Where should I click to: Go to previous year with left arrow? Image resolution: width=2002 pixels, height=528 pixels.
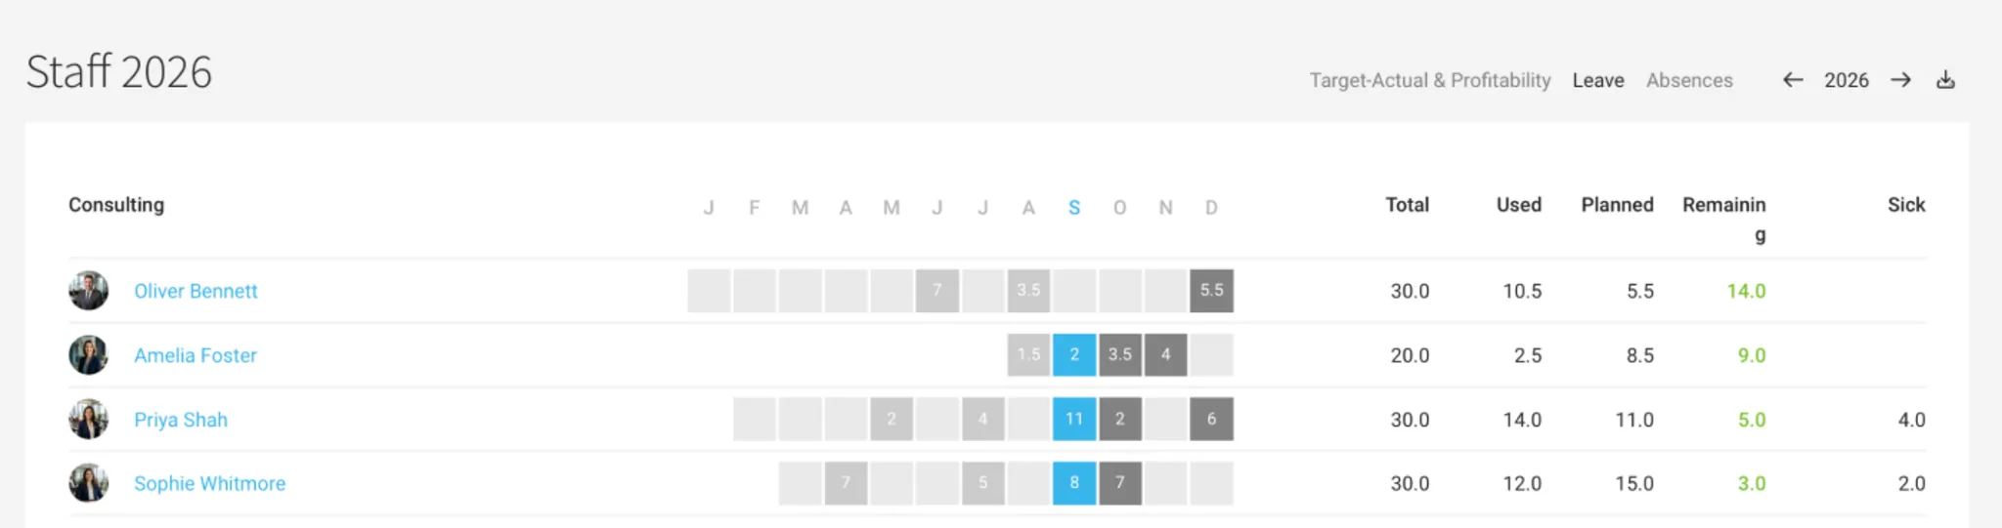1792,80
